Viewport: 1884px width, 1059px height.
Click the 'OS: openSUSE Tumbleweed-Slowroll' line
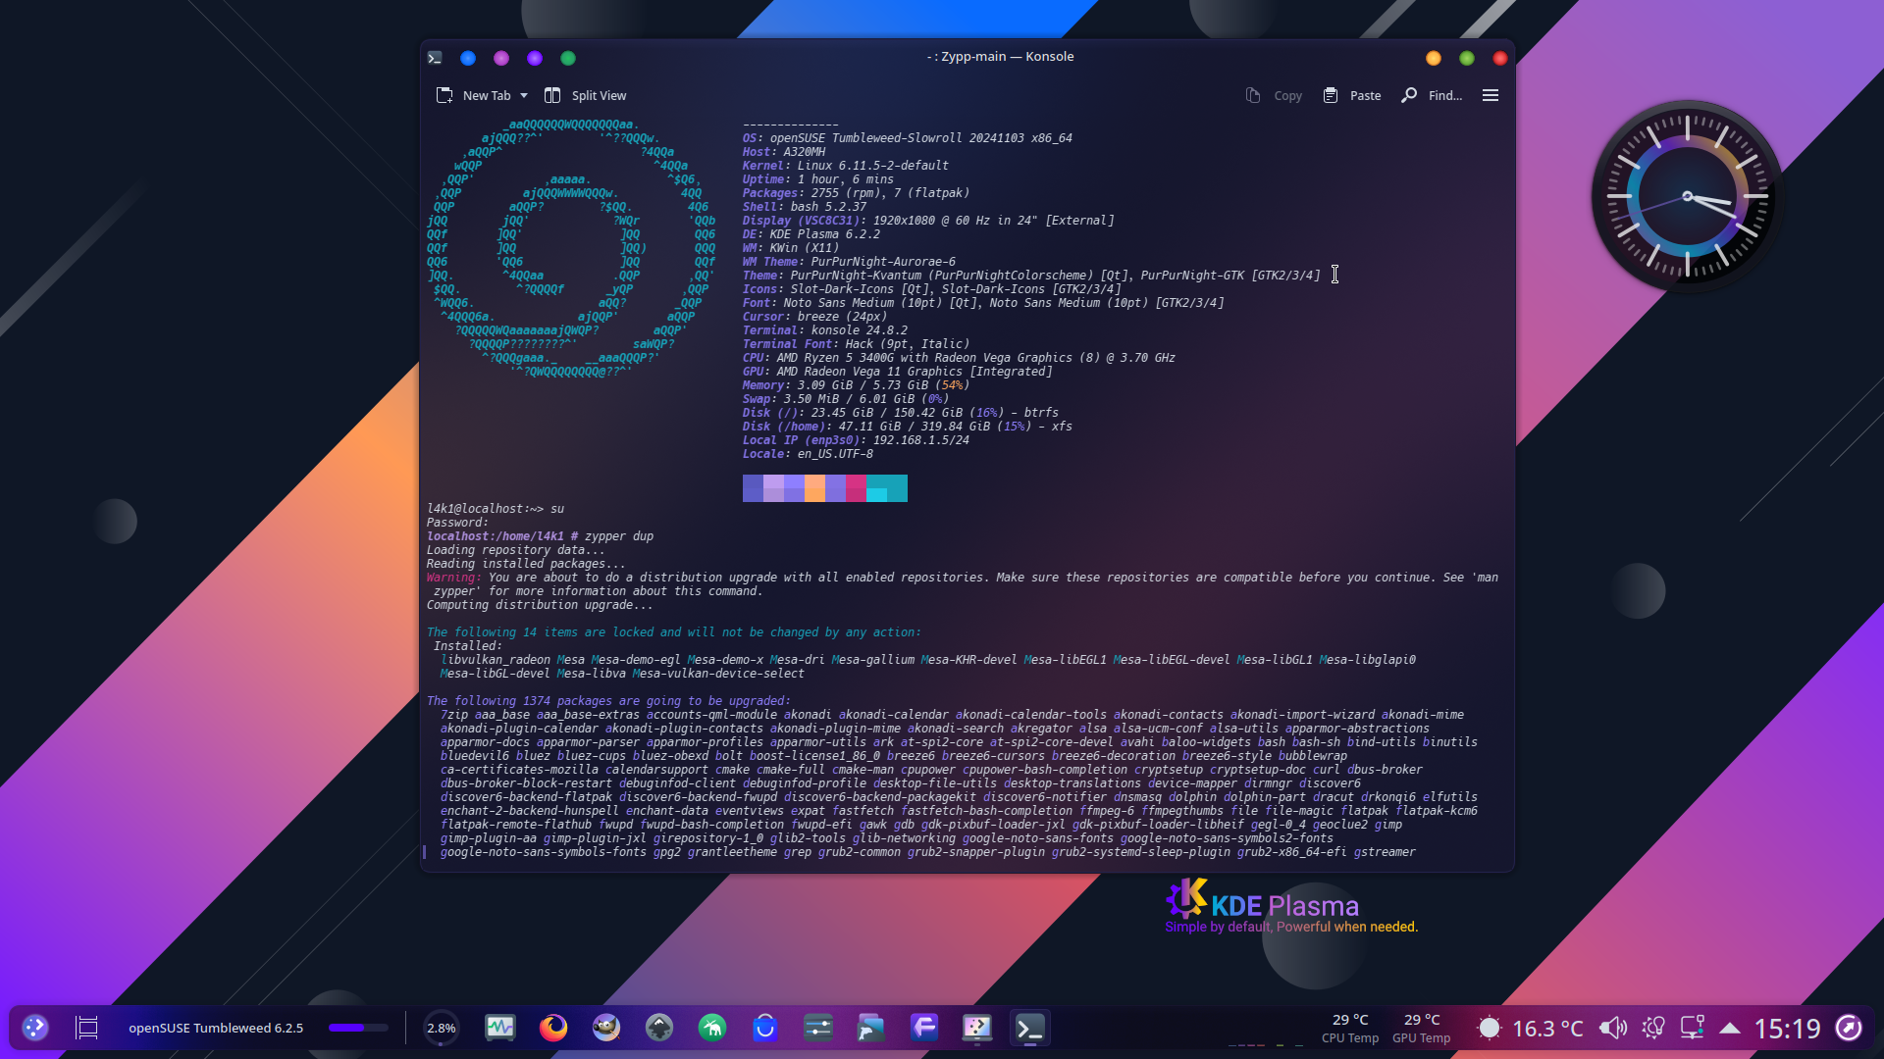click(x=907, y=138)
